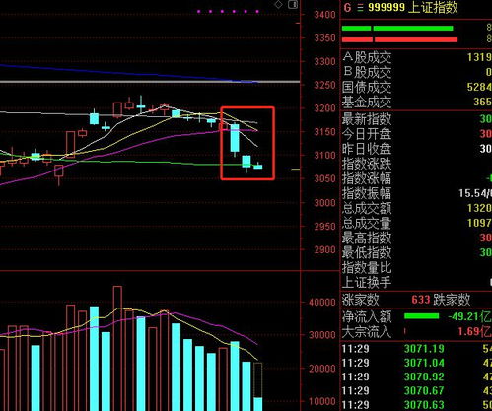The width and height of the screenshot is (492, 411).
Task: Click the 3250 price label on the axis
Action: (324, 85)
